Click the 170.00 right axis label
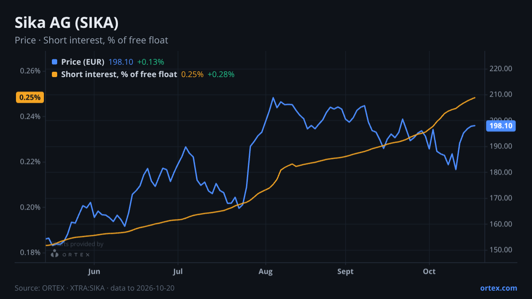The width and height of the screenshot is (532, 299). point(502,198)
